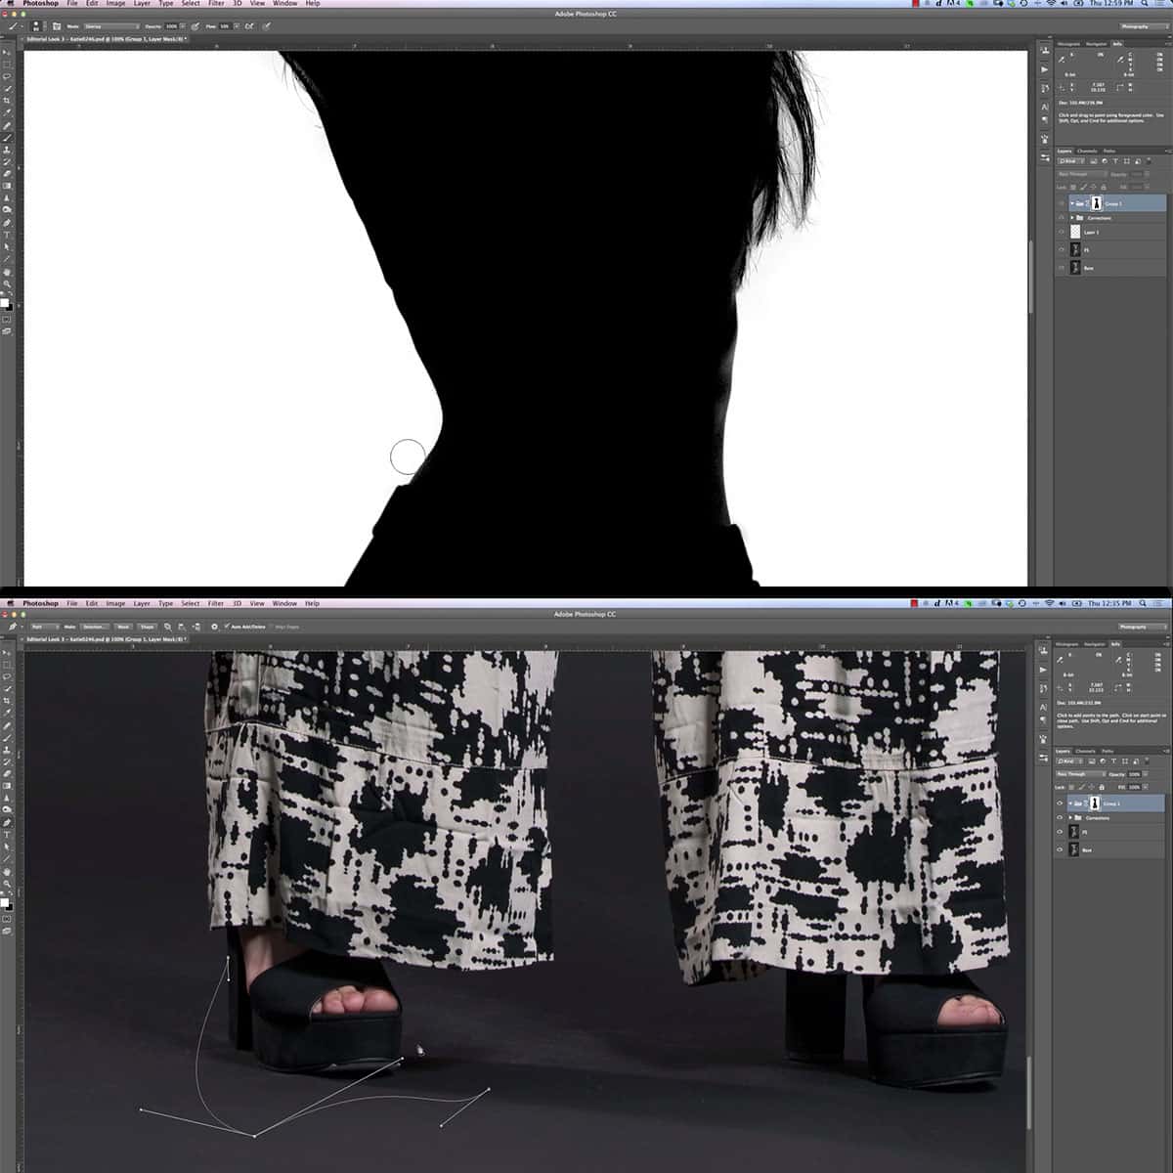Open the Filter menu in top window
This screenshot has width=1173, height=1173.
[216, 3]
